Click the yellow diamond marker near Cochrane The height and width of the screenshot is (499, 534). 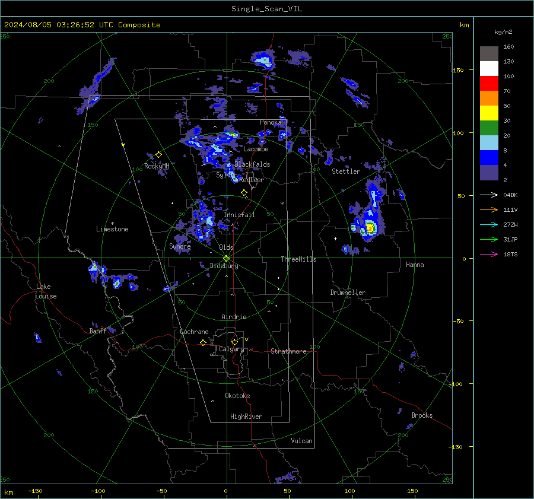point(204,342)
